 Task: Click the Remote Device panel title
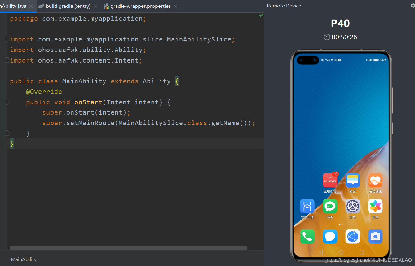point(284,6)
